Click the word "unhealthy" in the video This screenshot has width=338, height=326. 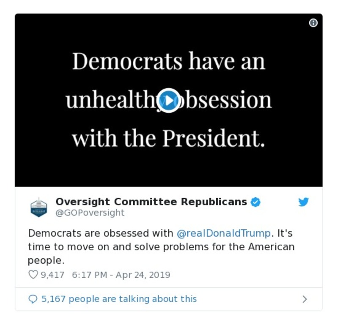pos(111,100)
